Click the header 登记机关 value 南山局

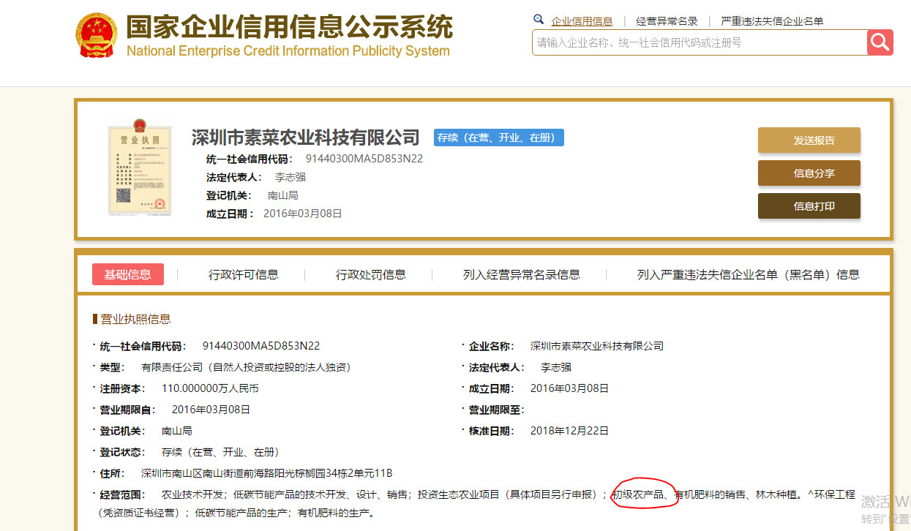pos(283,195)
